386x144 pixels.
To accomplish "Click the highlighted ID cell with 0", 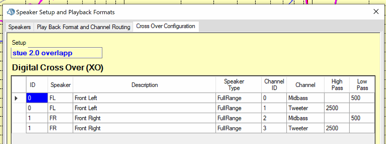I will pos(37,98).
